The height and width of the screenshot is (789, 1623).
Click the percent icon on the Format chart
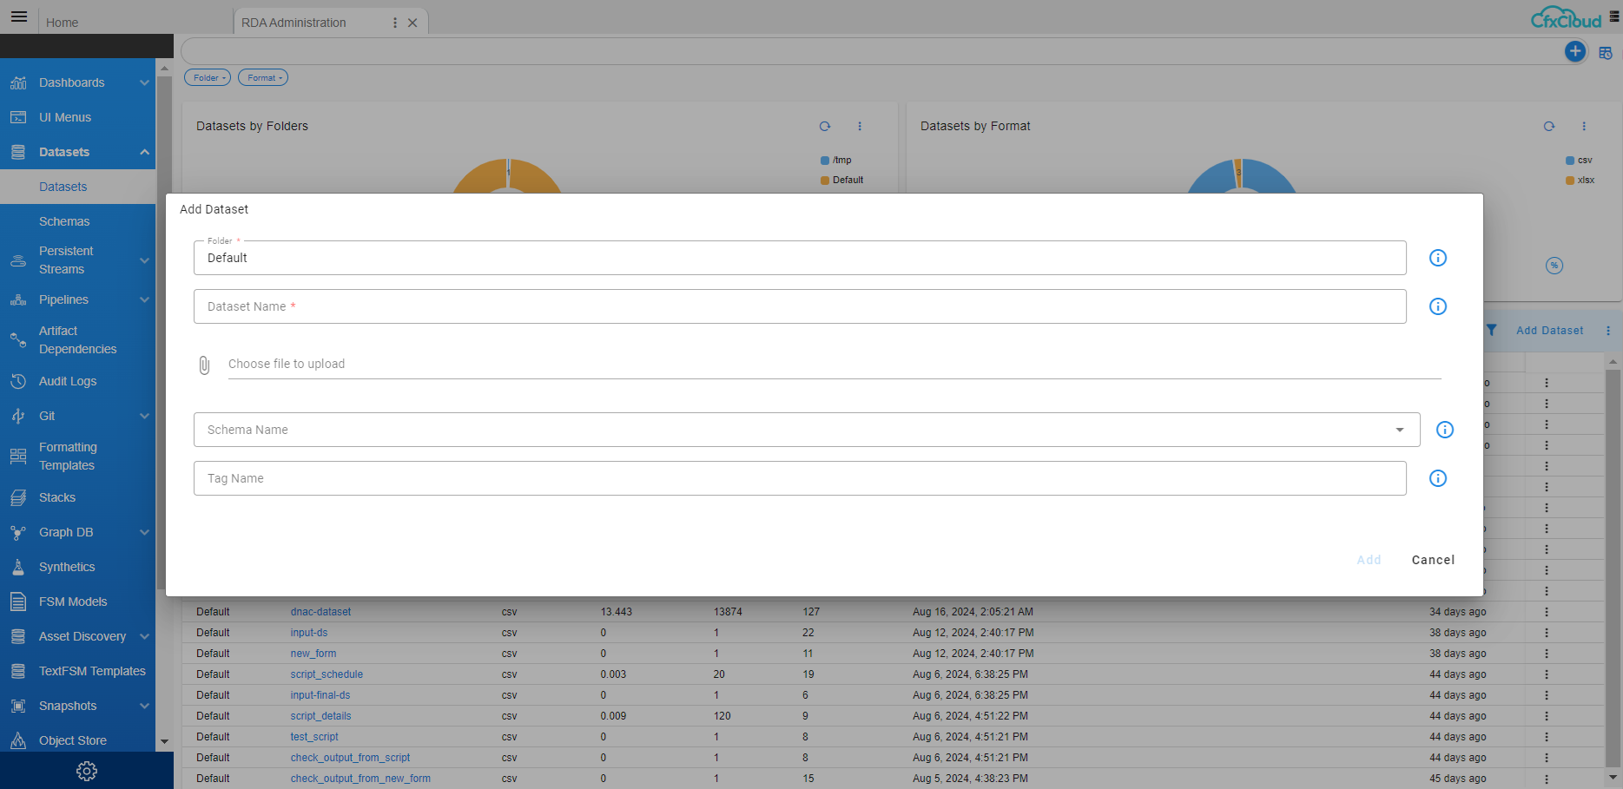1554,266
